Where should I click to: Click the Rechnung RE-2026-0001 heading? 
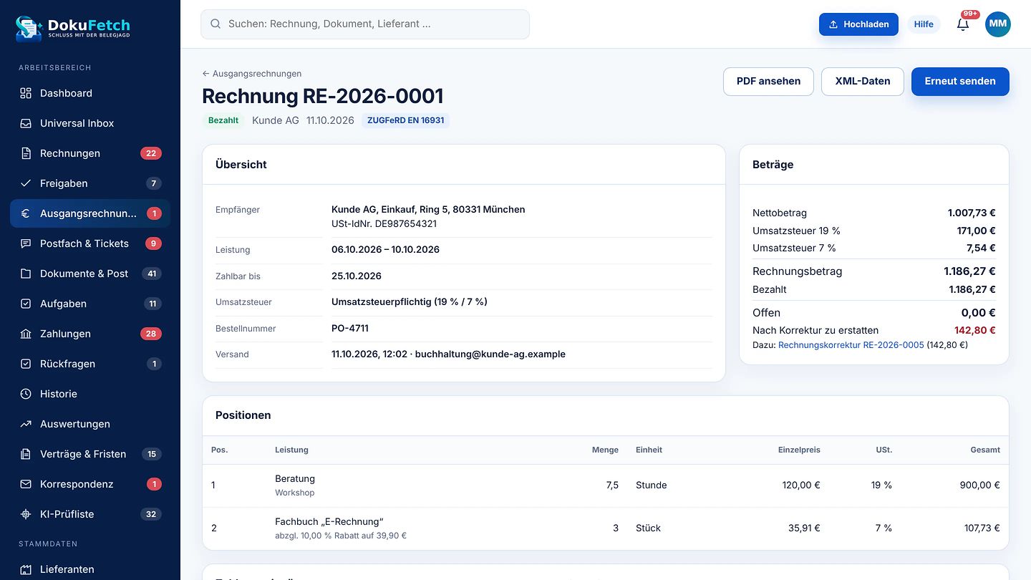click(x=323, y=96)
